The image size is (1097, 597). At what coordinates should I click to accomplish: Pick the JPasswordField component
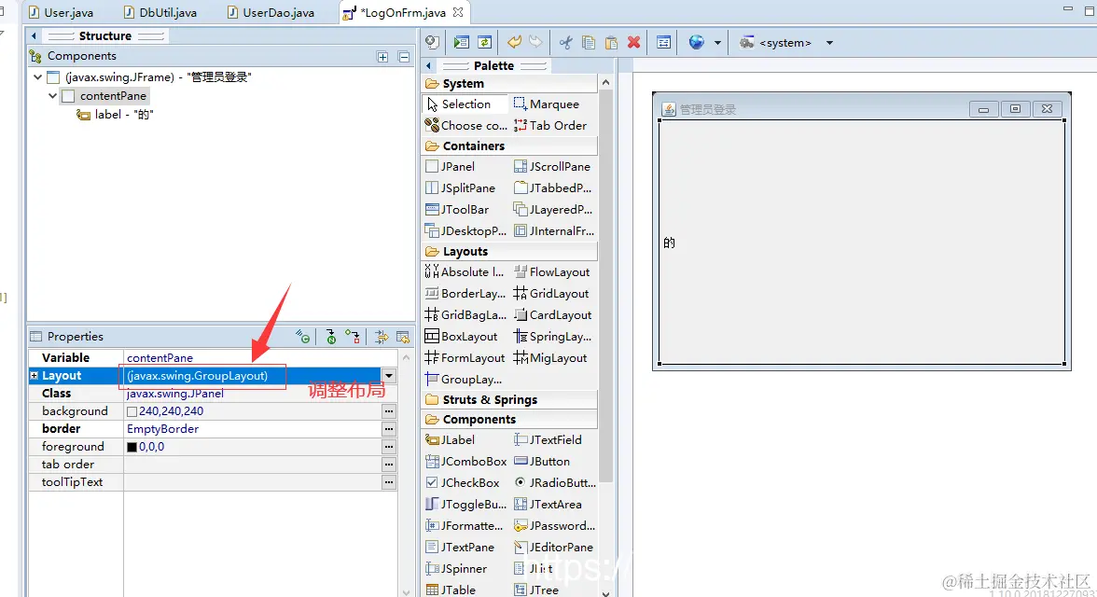pyautogui.click(x=555, y=526)
